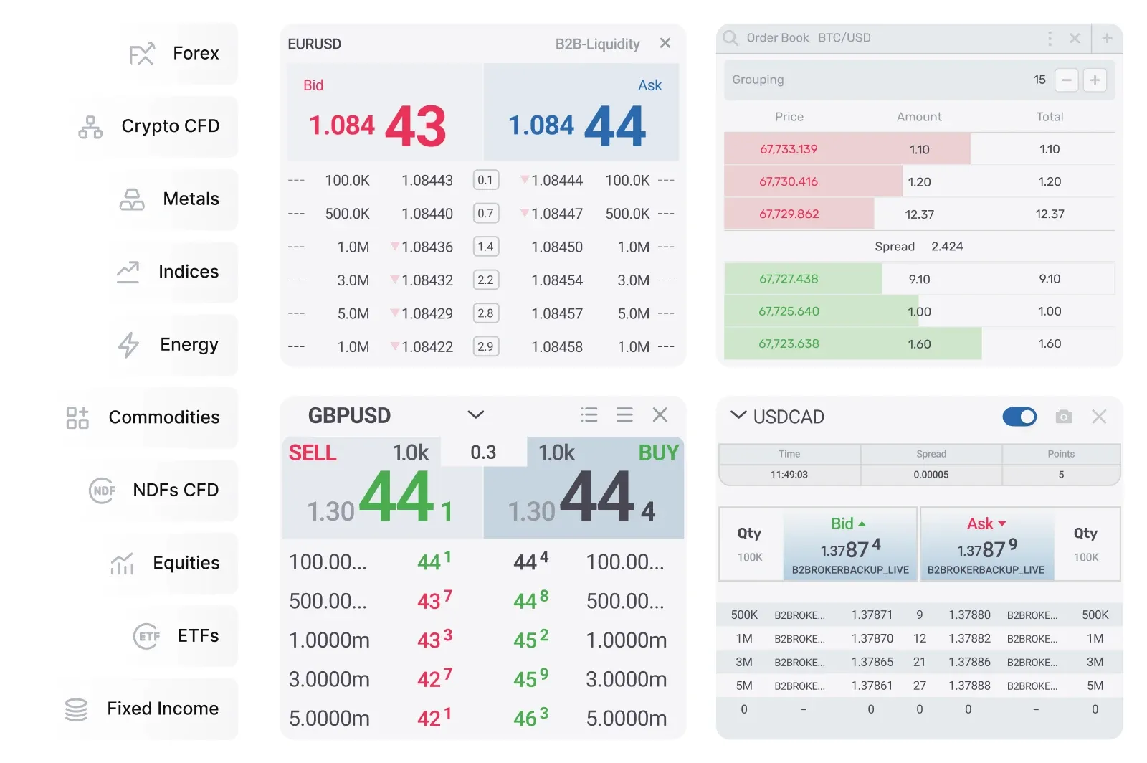Open the GBPUSD symbol dropdown
1147x763 pixels.
pyautogui.click(x=476, y=414)
